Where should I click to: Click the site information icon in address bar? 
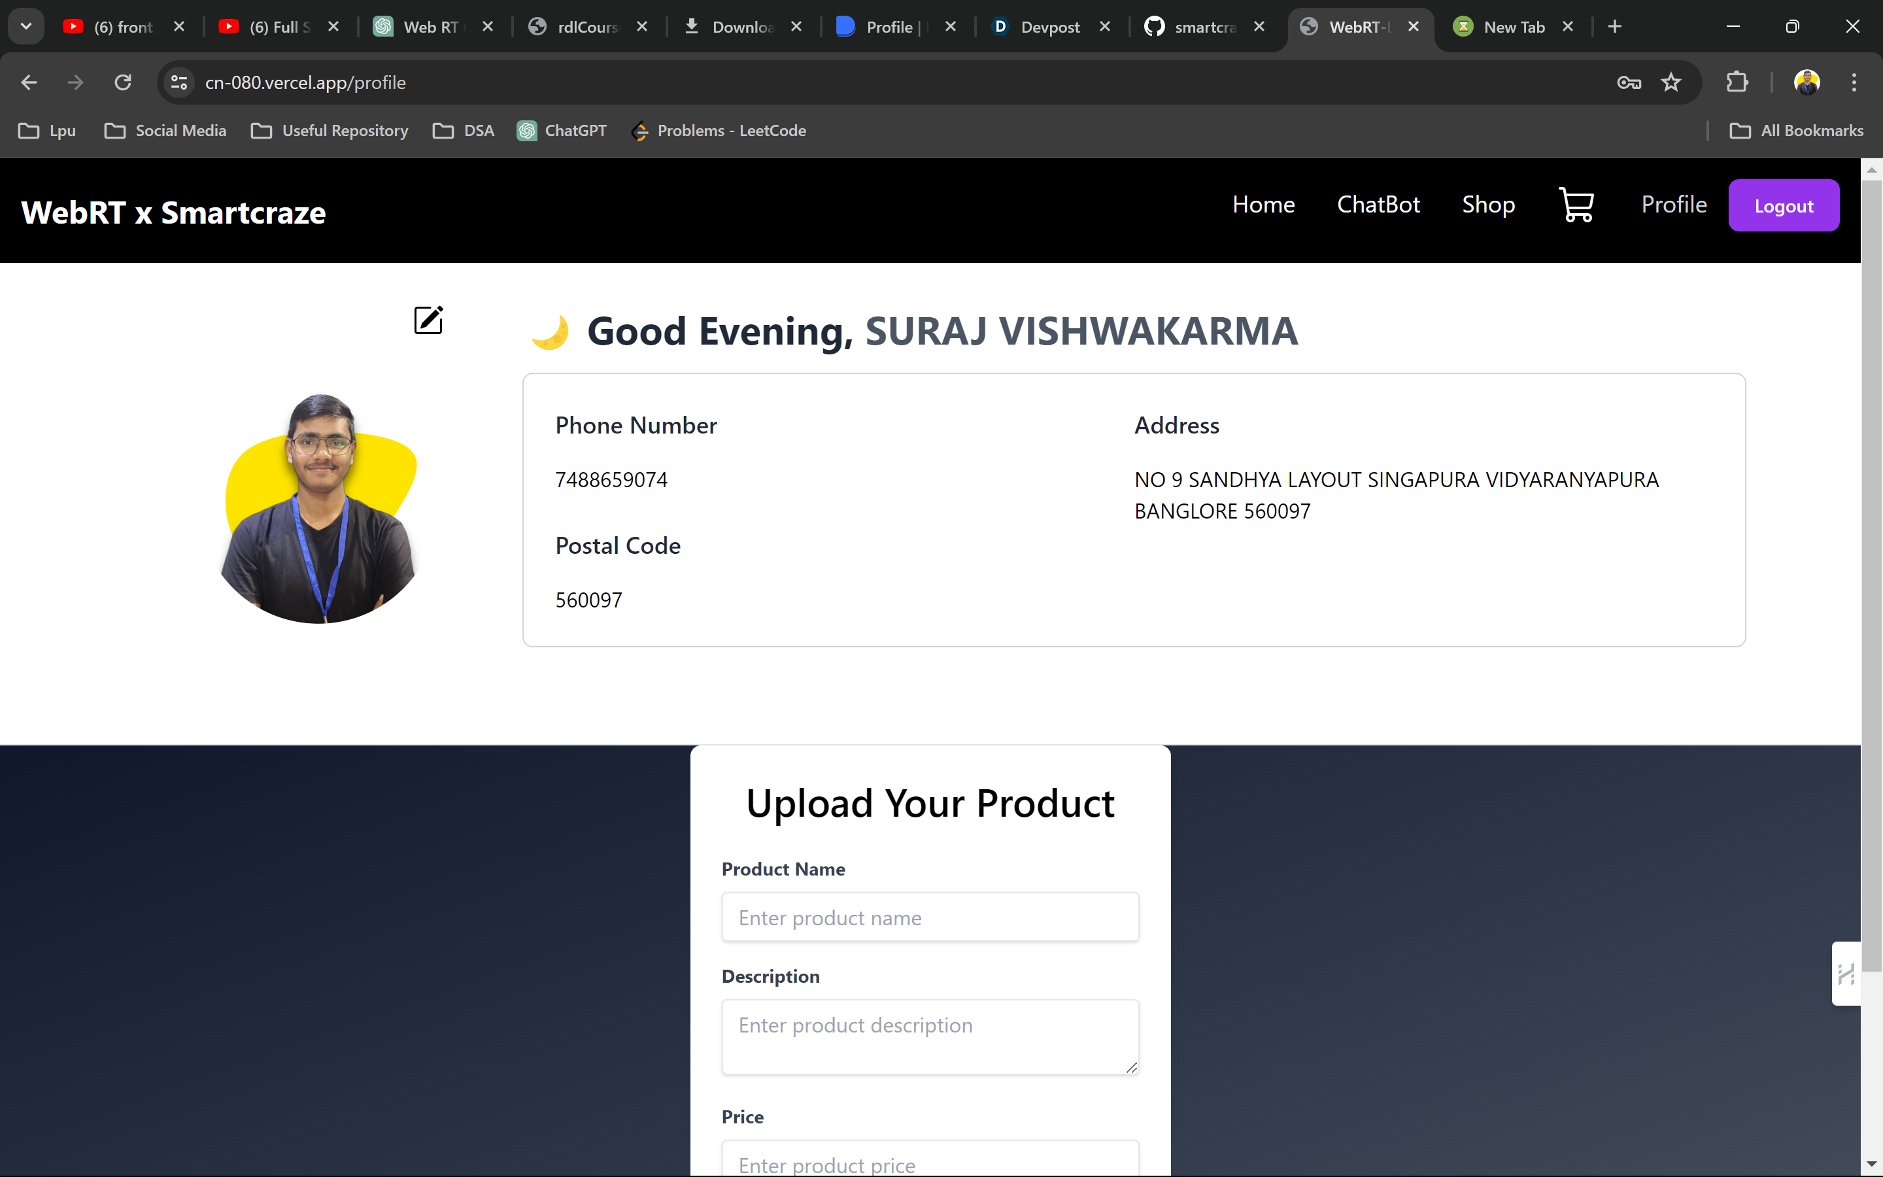pyautogui.click(x=179, y=82)
